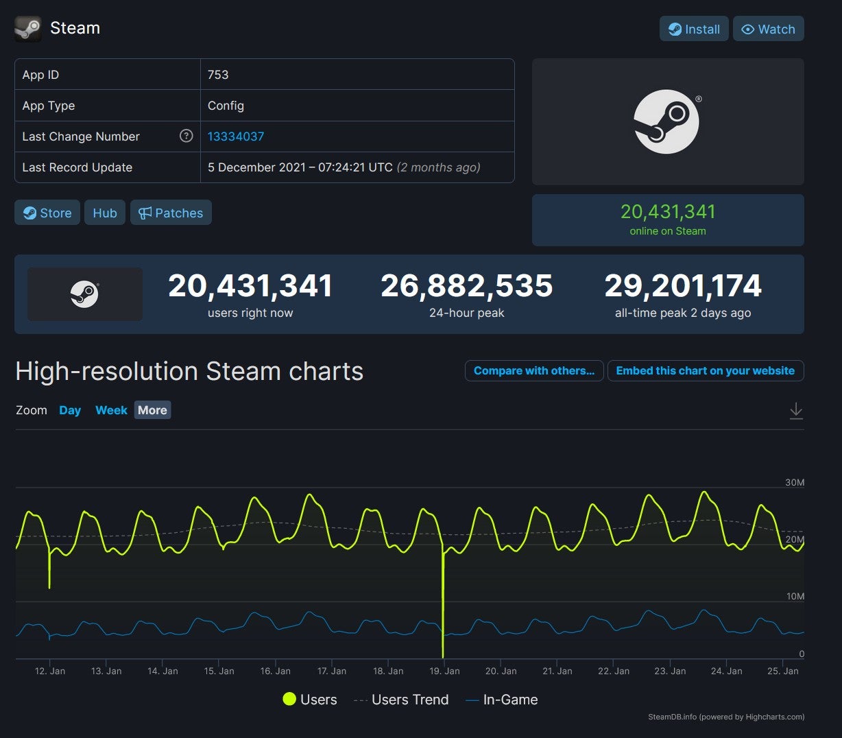Open the Hub button
842x738 pixels.
click(x=105, y=213)
